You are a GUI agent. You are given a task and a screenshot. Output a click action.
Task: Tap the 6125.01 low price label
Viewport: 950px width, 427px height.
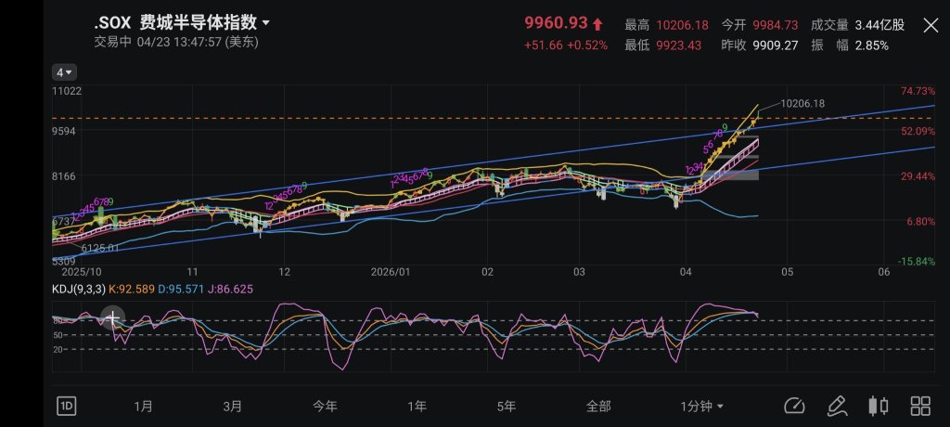[x=100, y=248]
